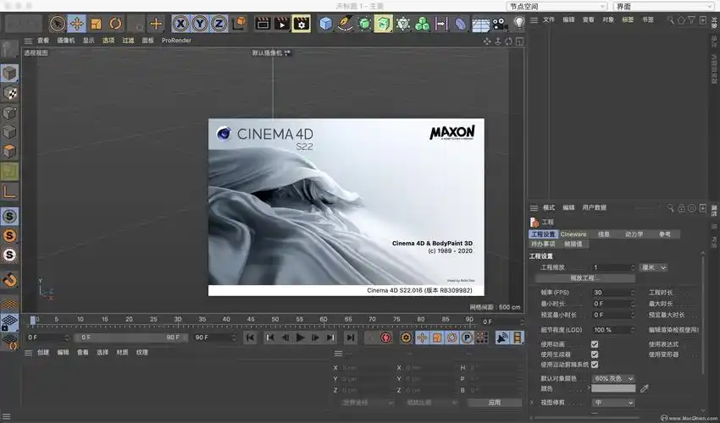The width and height of the screenshot is (720, 423).
Task: Choose the Scale tool in the top toolbar
Action: pos(96,24)
